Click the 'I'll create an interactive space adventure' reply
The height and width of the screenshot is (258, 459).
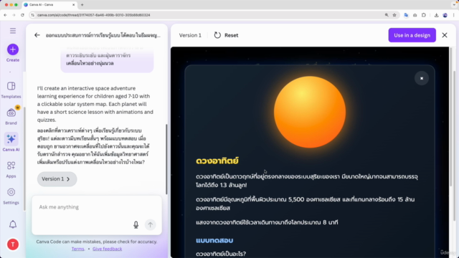[95, 104]
